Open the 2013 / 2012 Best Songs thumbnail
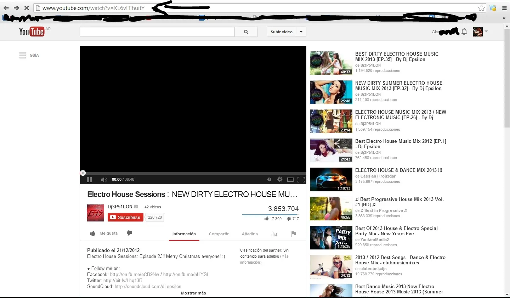The height and width of the screenshot is (298, 510). tap(331, 266)
